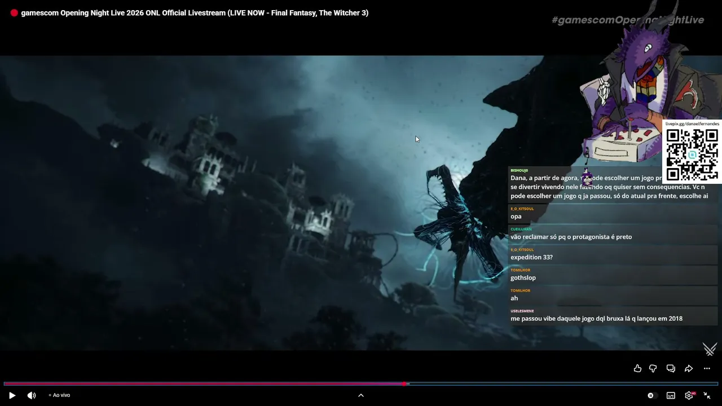Expand the chevron-up panel below the video
This screenshot has width=722, height=406.
[361, 395]
